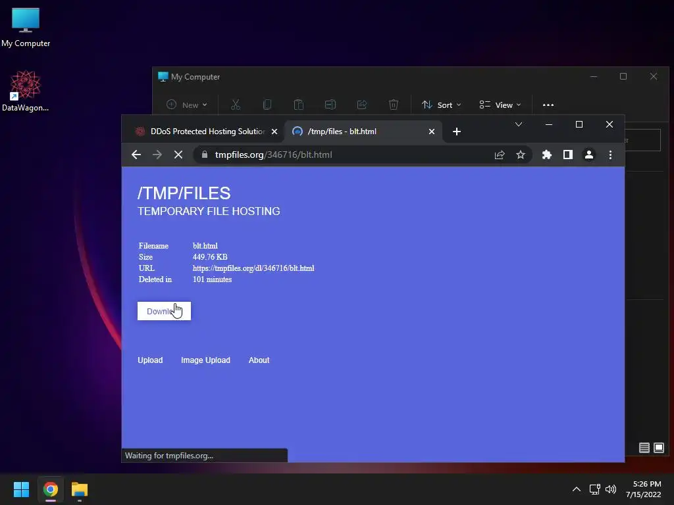Open the Windows Start menu
Image resolution: width=674 pixels, height=505 pixels.
22,489
